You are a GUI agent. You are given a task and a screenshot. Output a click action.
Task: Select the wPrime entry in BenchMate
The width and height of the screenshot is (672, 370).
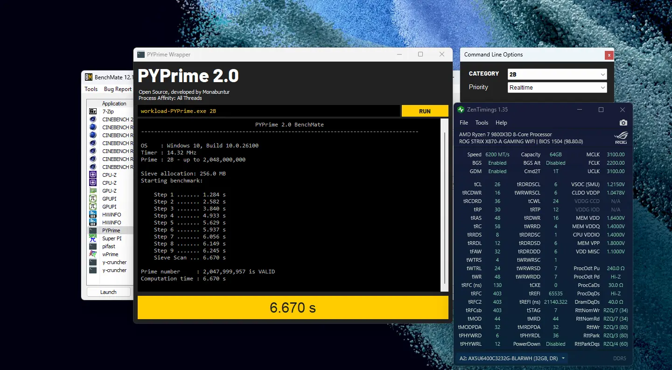(111, 254)
